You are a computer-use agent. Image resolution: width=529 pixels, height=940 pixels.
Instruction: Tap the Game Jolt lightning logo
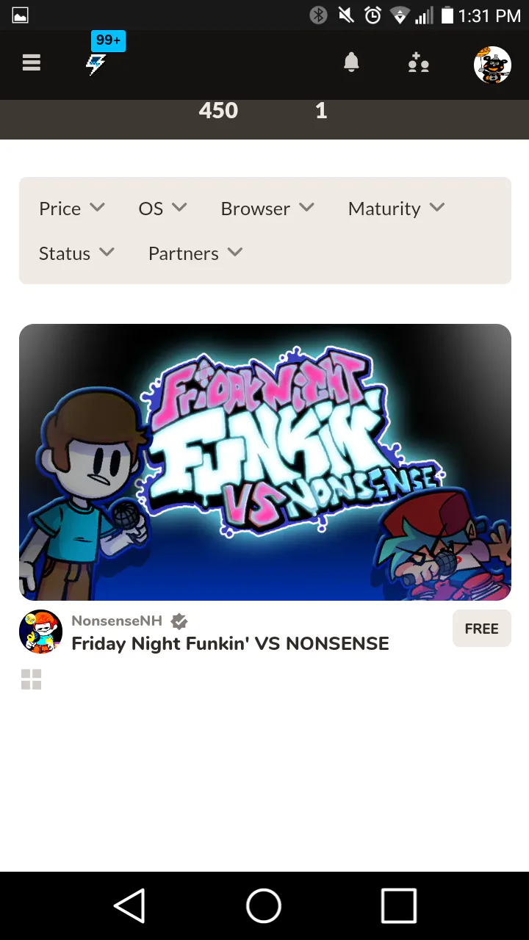(x=96, y=65)
